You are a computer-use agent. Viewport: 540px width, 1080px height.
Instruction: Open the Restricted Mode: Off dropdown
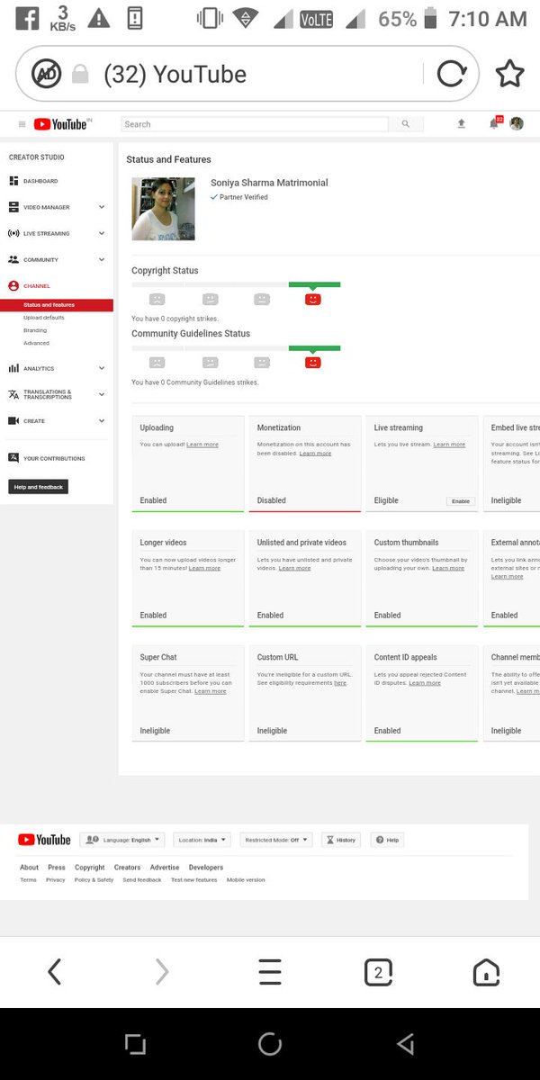pyautogui.click(x=276, y=840)
